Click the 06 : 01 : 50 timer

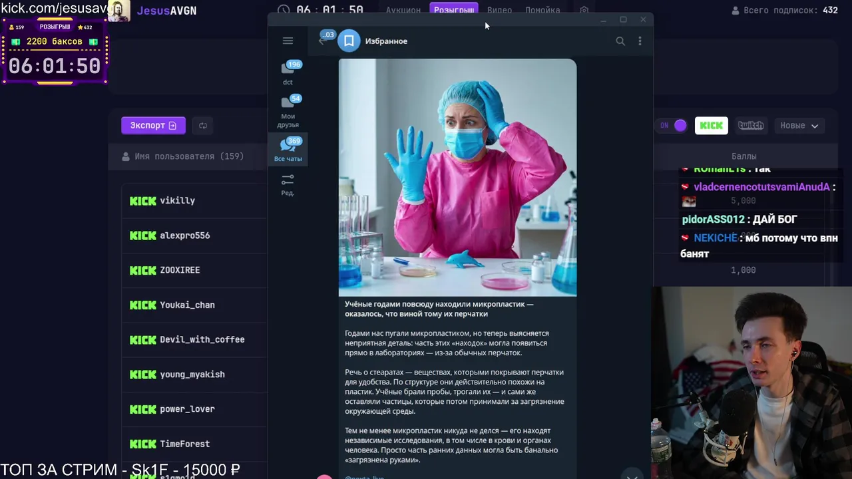point(330,10)
